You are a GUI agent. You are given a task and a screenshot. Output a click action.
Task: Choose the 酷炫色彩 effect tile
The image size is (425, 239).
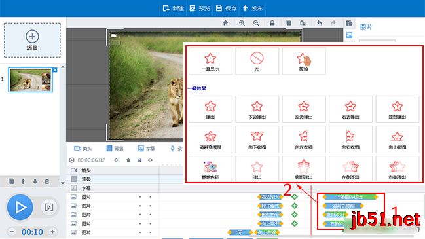210,168
